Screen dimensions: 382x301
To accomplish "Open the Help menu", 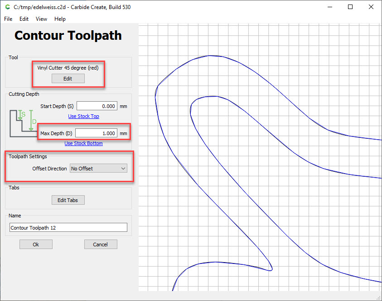I will [60, 19].
